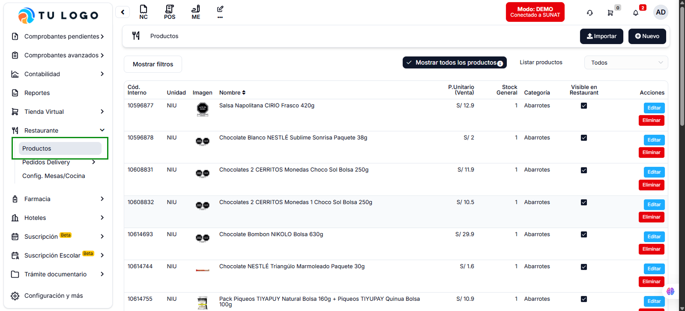Collapse sidebar with back arrow button
Screen dimensions: 685x311
coord(123,12)
